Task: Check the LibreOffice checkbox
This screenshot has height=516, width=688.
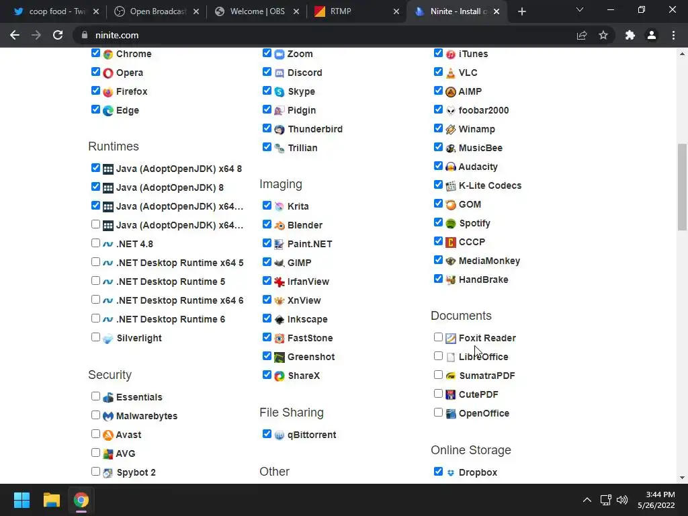Action: [x=438, y=356]
